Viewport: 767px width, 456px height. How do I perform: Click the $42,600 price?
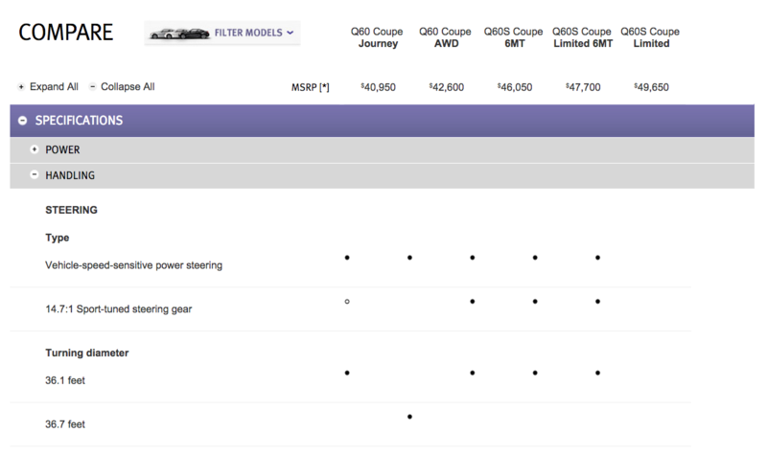(447, 87)
